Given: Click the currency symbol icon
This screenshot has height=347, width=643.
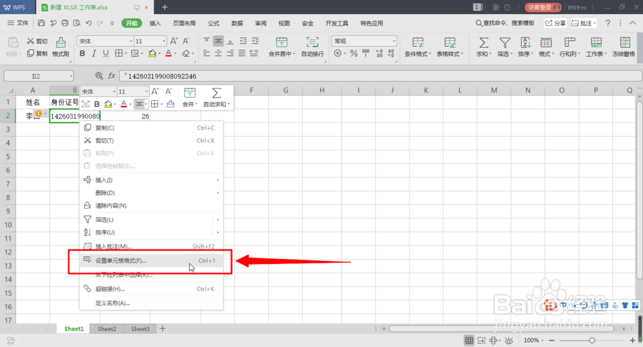Looking at the screenshot, I should pyautogui.click(x=338, y=53).
